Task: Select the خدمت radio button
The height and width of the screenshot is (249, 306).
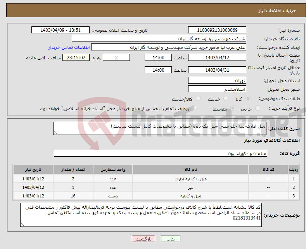Action: (226, 99)
